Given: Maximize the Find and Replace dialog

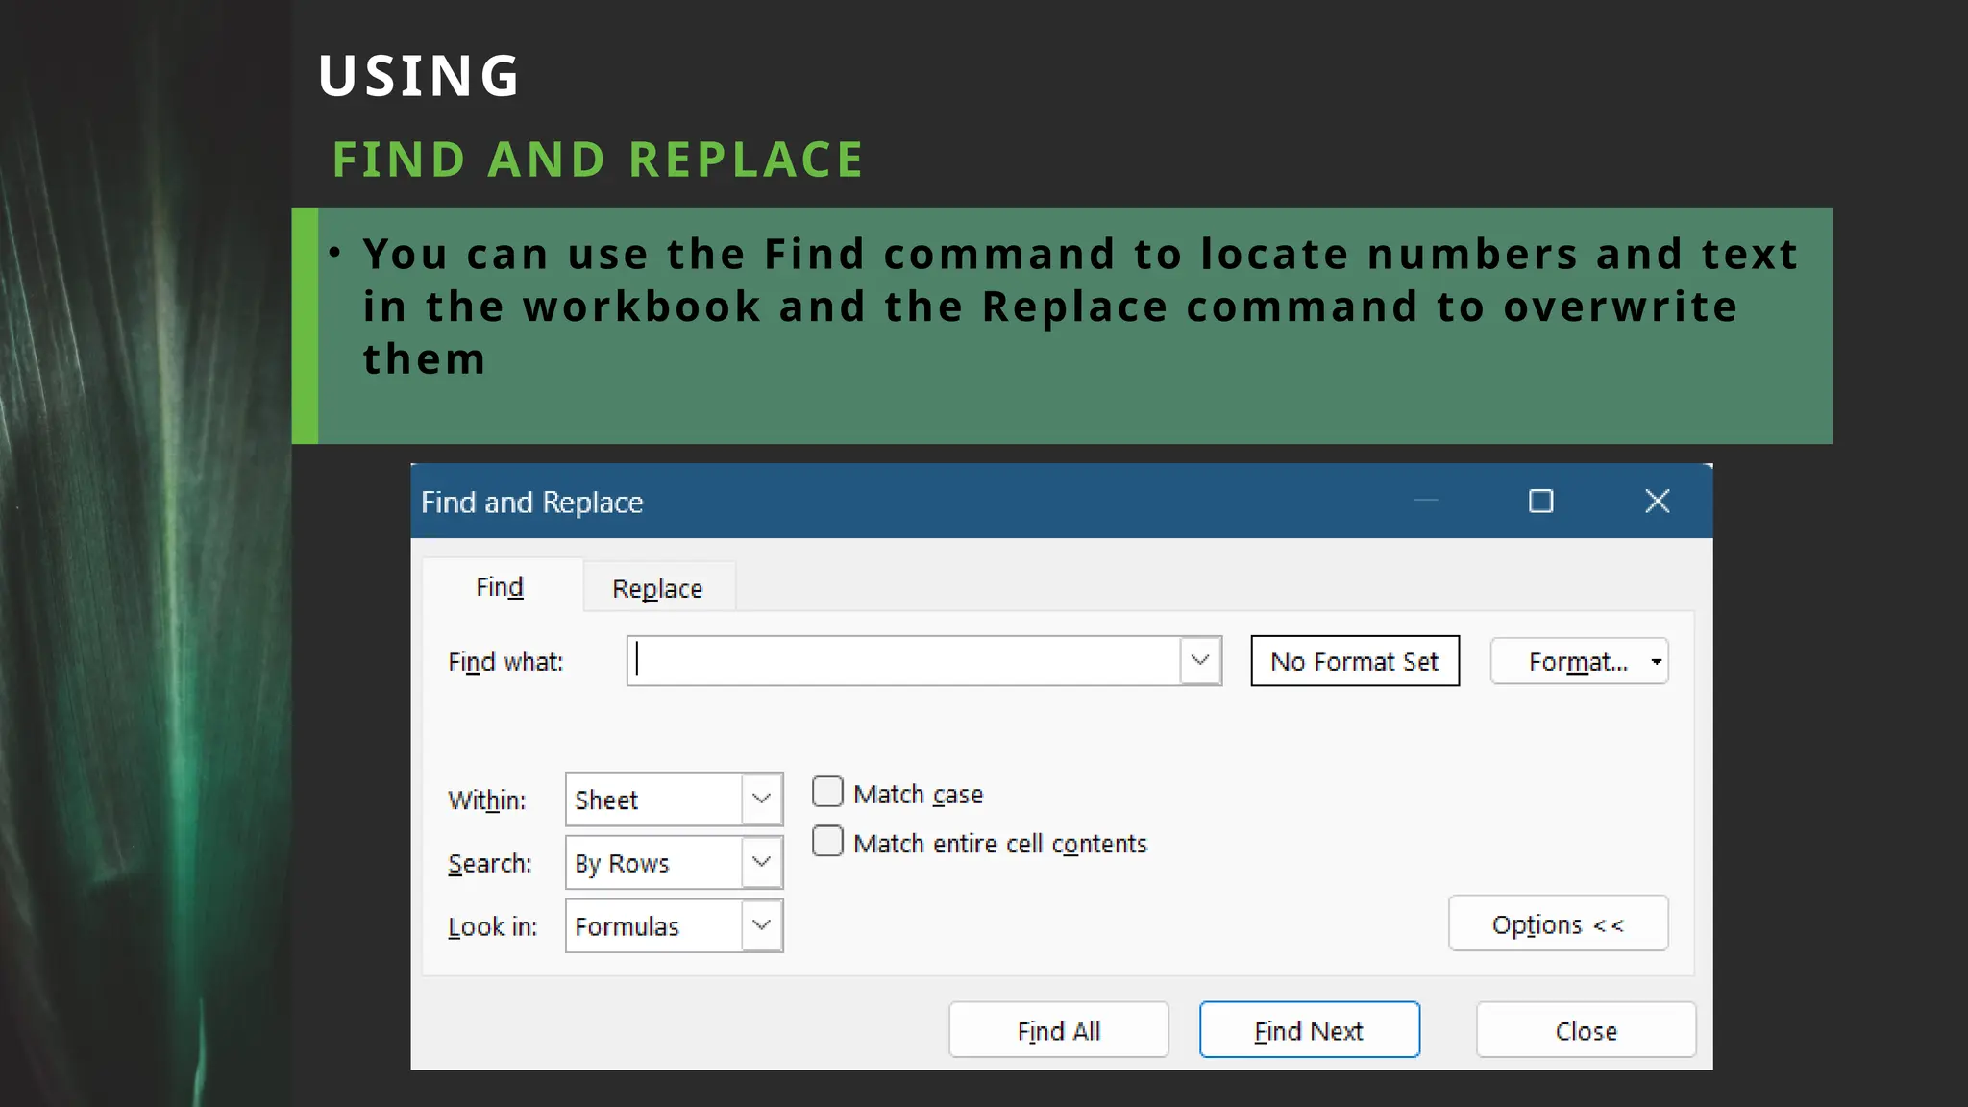Looking at the screenshot, I should coord(1541,502).
